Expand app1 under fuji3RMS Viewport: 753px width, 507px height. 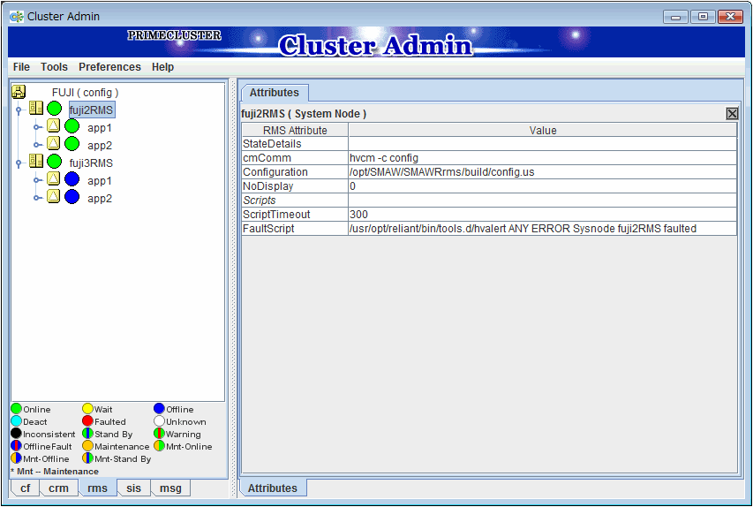37,181
